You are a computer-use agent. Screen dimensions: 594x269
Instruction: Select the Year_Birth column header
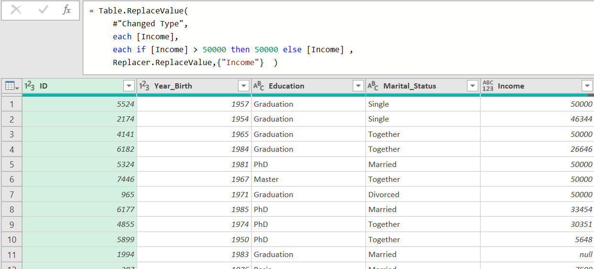[x=194, y=86]
